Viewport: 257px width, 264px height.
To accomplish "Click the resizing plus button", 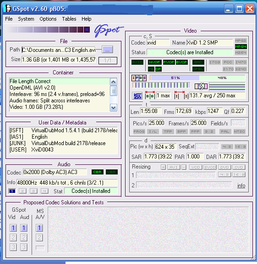I will pyautogui.click(x=163, y=167).
